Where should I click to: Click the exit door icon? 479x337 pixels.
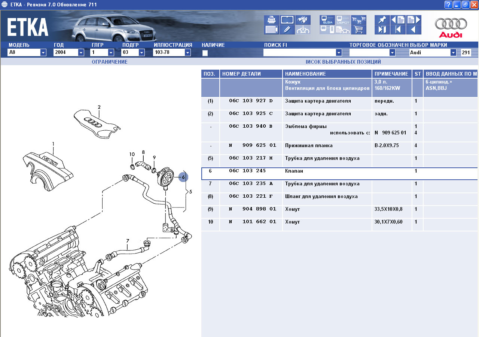pyautogui.click(x=382, y=30)
